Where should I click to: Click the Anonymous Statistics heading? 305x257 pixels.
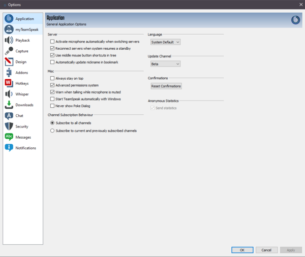point(163,101)
